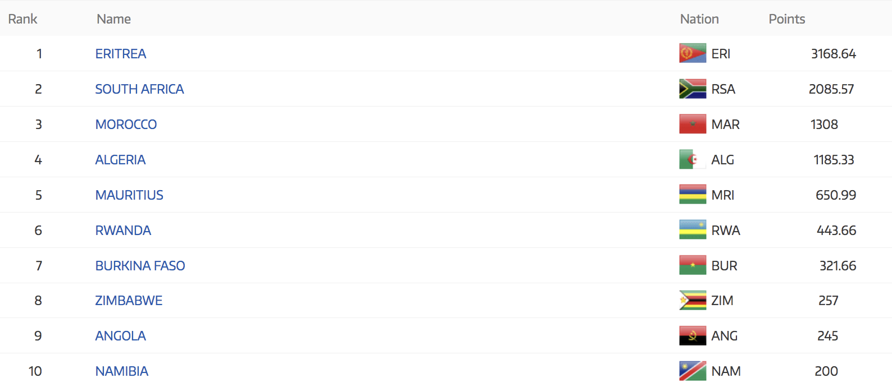Viewport: 892px width, 387px height.
Task: Click the Morocco flag icon
Action: pyautogui.click(x=692, y=125)
